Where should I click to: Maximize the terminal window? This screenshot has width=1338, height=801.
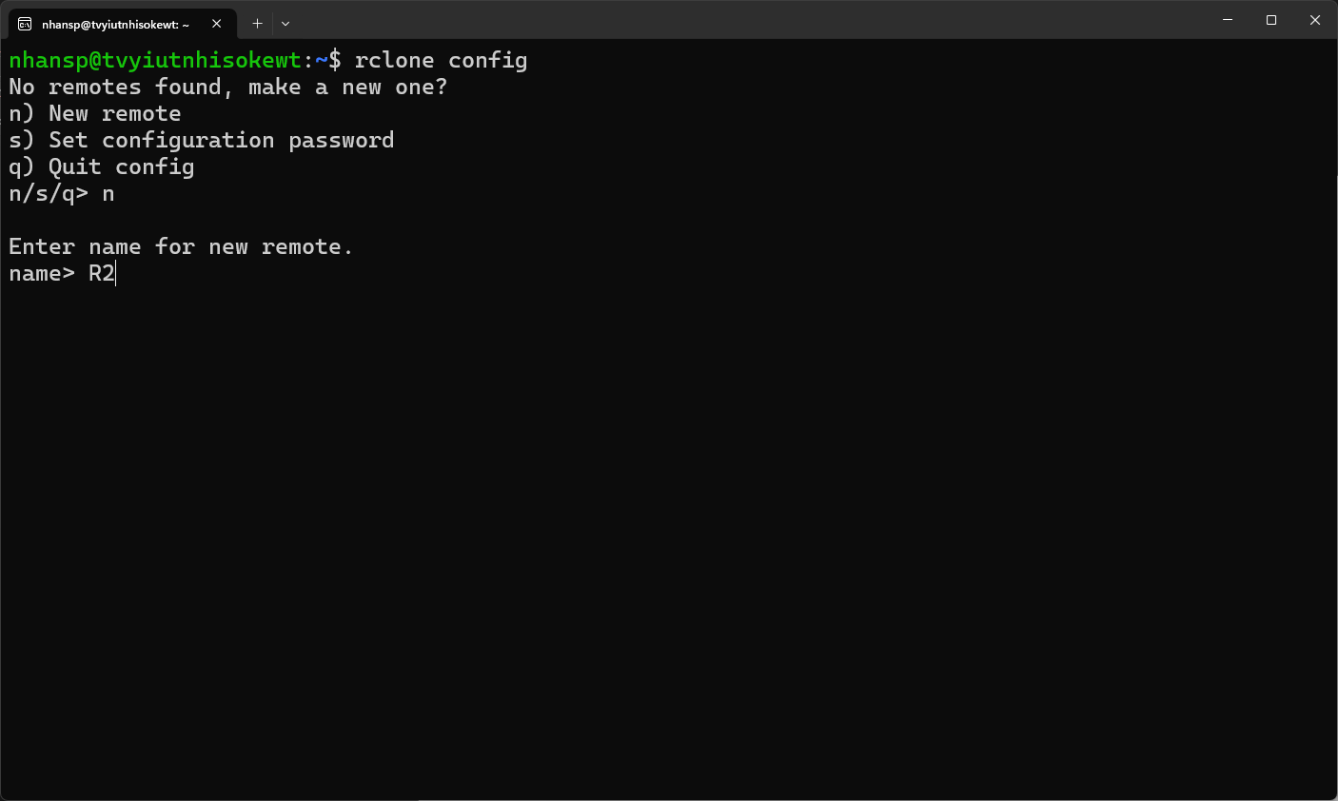point(1271,20)
